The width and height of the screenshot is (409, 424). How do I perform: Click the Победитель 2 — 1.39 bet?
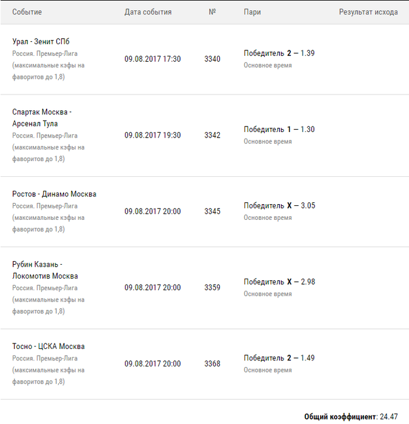click(279, 53)
